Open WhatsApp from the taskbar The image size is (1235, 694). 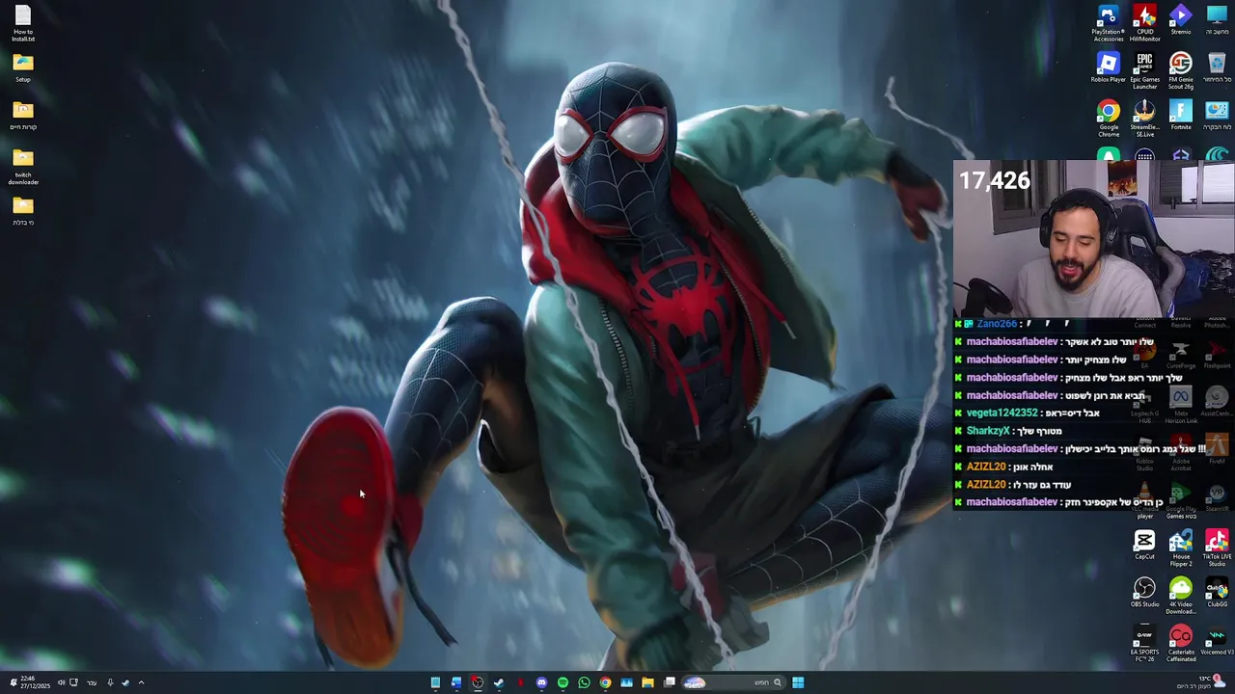pyautogui.click(x=584, y=682)
